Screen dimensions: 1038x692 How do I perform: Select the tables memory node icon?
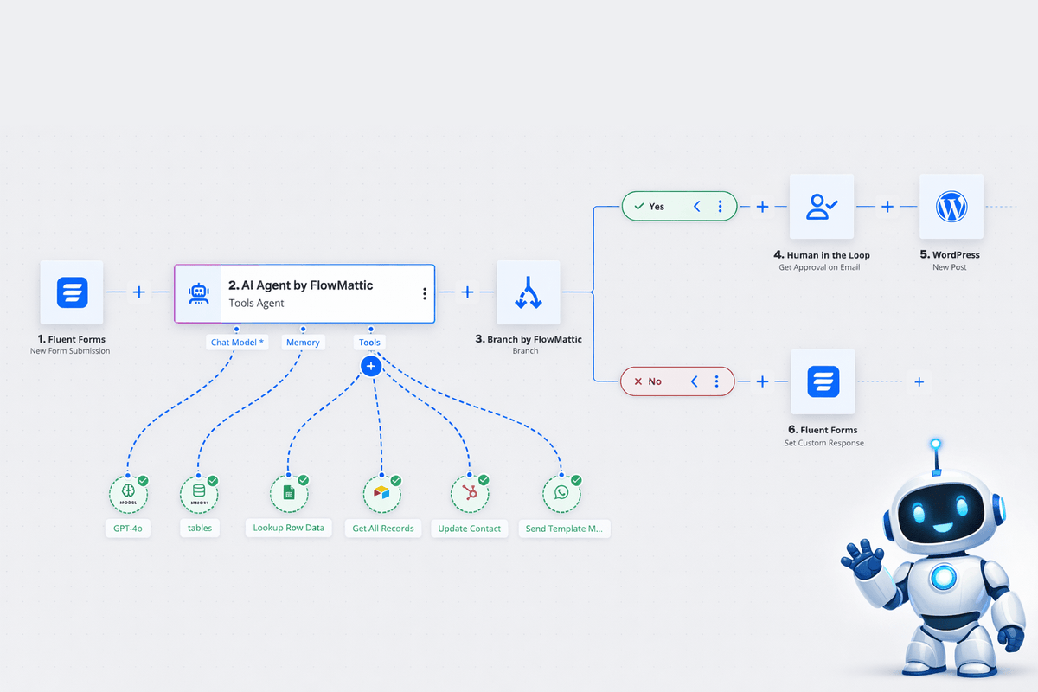click(x=199, y=495)
